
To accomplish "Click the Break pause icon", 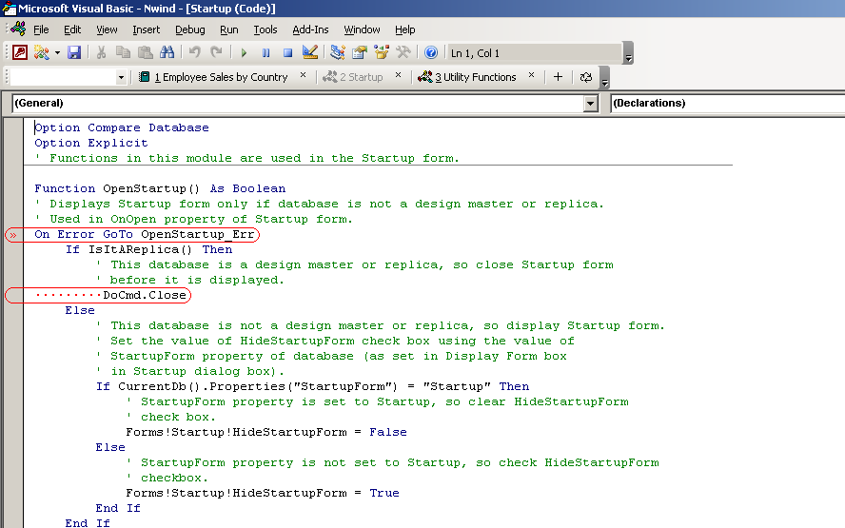I will 265,53.
